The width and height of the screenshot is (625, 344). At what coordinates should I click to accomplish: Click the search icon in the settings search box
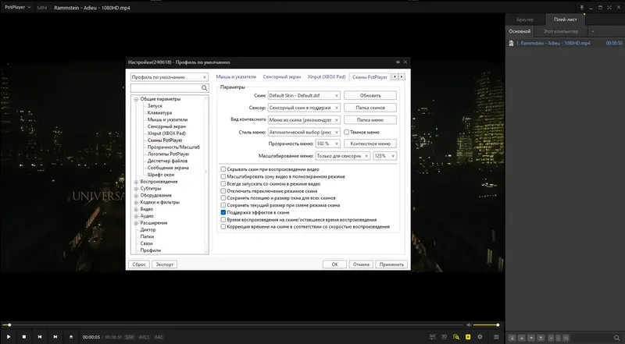(204, 88)
